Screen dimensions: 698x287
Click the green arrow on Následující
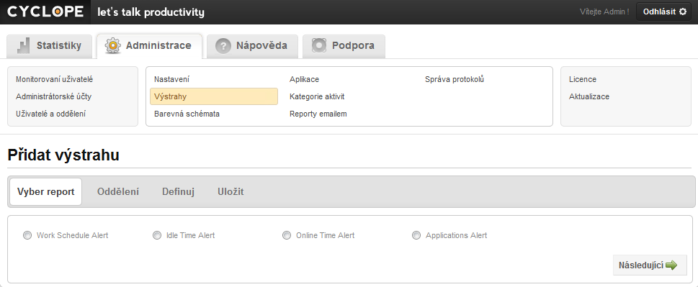point(671,265)
